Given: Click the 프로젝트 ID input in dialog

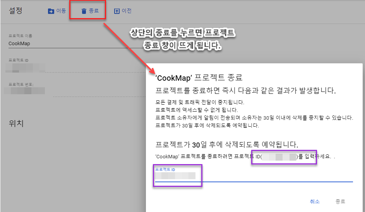Looking at the screenshot, I should click(254, 176).
